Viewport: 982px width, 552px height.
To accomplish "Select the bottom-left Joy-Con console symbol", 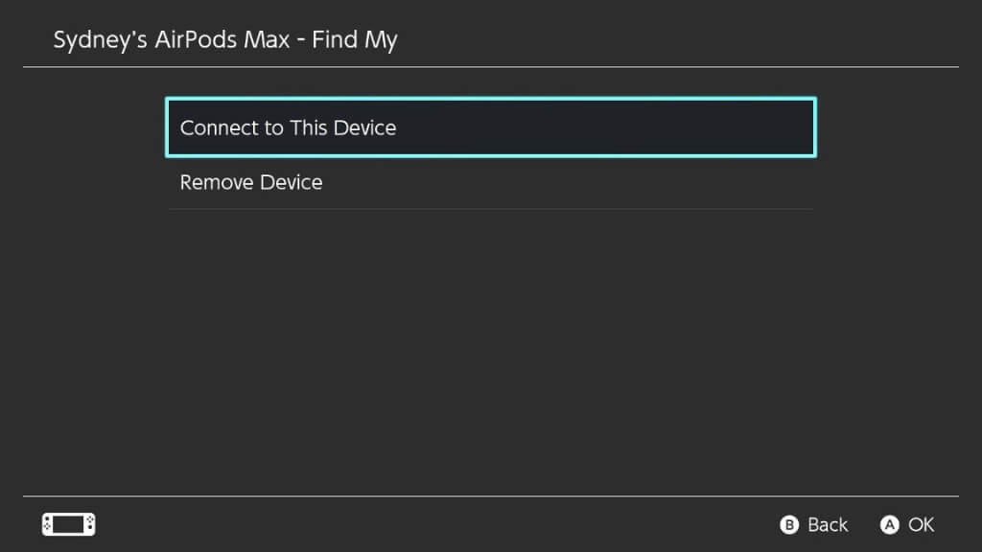I will pos(68,524).
